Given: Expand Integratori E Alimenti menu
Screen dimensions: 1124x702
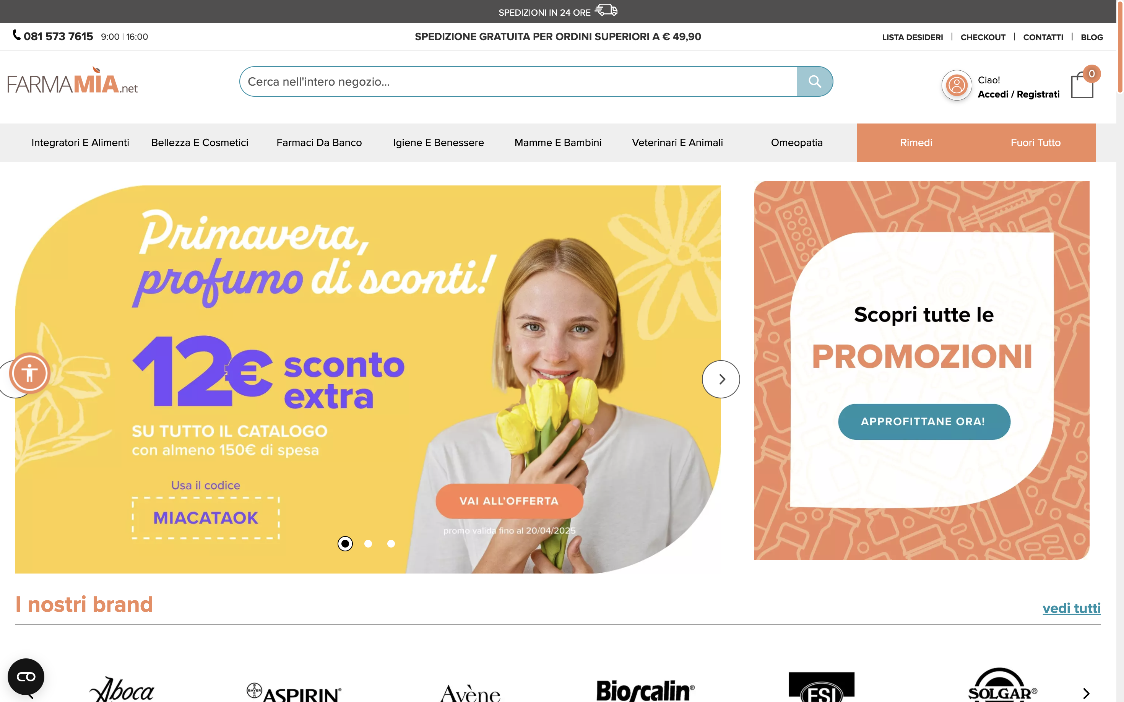Looking at the screenshot, I should tap(80, 143).
